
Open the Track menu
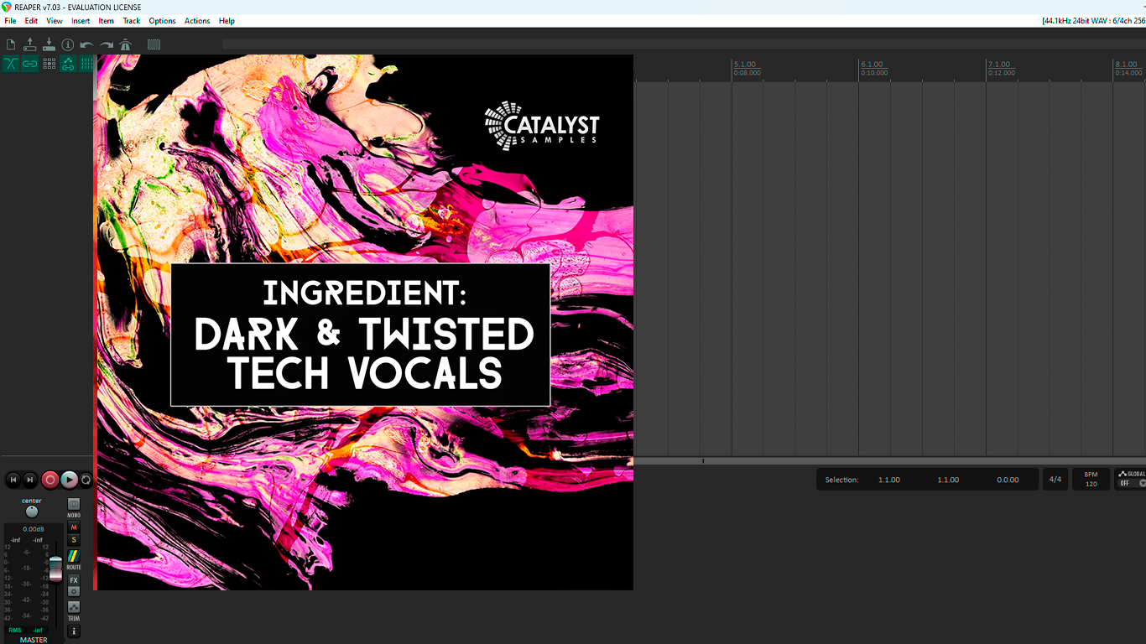click(x=132, y=21)
